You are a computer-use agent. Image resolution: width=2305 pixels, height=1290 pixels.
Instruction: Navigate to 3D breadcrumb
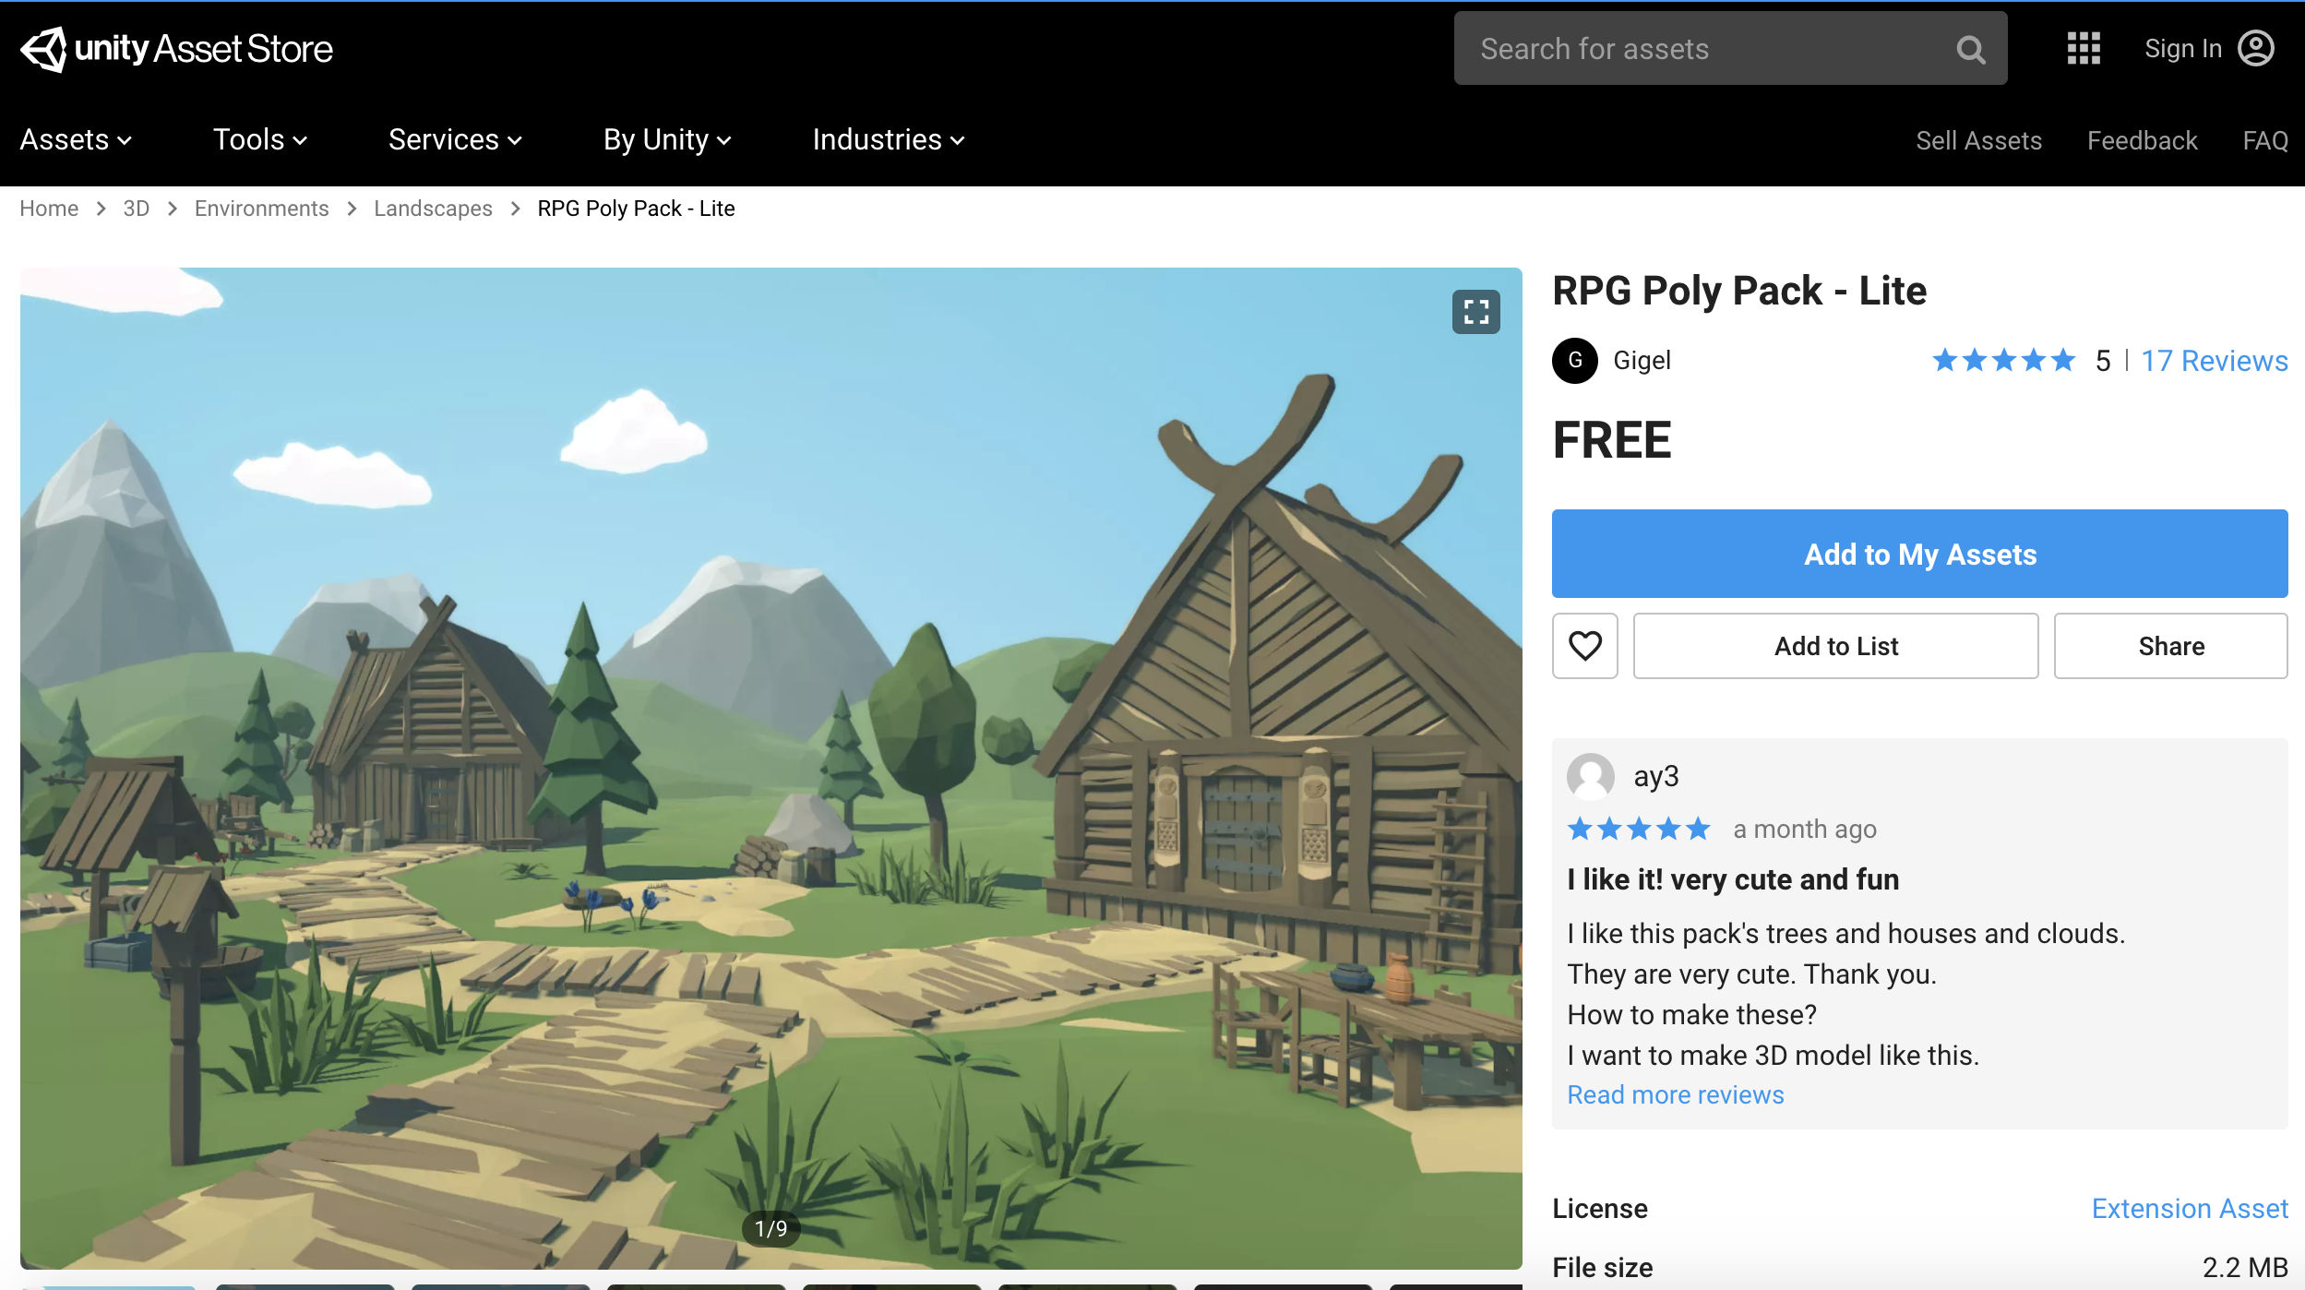[x=137, y=209]
